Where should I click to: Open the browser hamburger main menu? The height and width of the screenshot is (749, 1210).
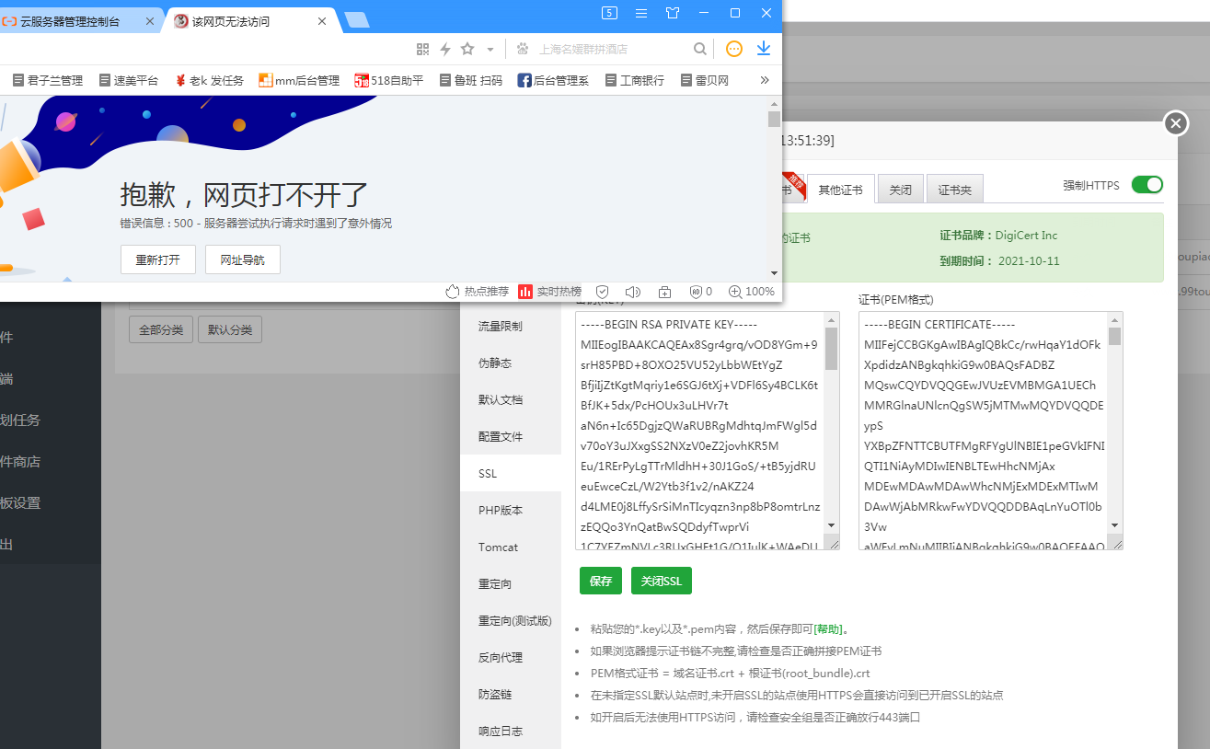[x=641, y=13]
